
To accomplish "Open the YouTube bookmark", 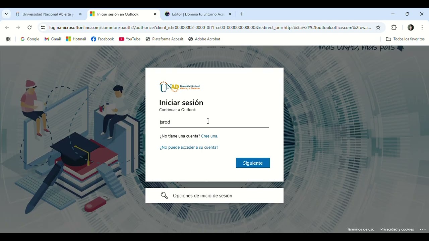I will [x=130, y=39].
